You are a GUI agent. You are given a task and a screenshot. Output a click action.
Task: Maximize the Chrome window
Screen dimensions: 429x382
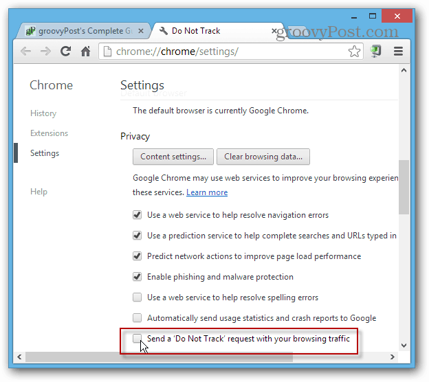[373, 16]
